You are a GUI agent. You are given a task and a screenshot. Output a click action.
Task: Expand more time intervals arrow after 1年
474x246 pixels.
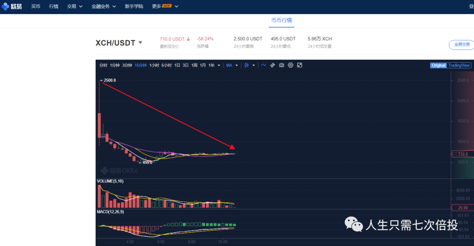click(x=219, y=66)
